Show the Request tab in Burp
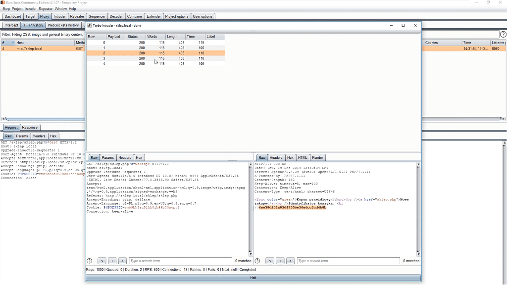Viewport: 507px width, 285px height. [11, 127]
